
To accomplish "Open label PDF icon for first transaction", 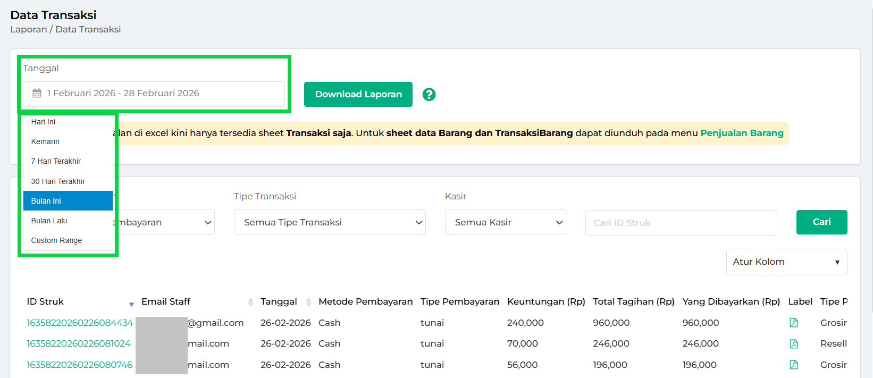I will pyautogui.click(x=793, y=323).
